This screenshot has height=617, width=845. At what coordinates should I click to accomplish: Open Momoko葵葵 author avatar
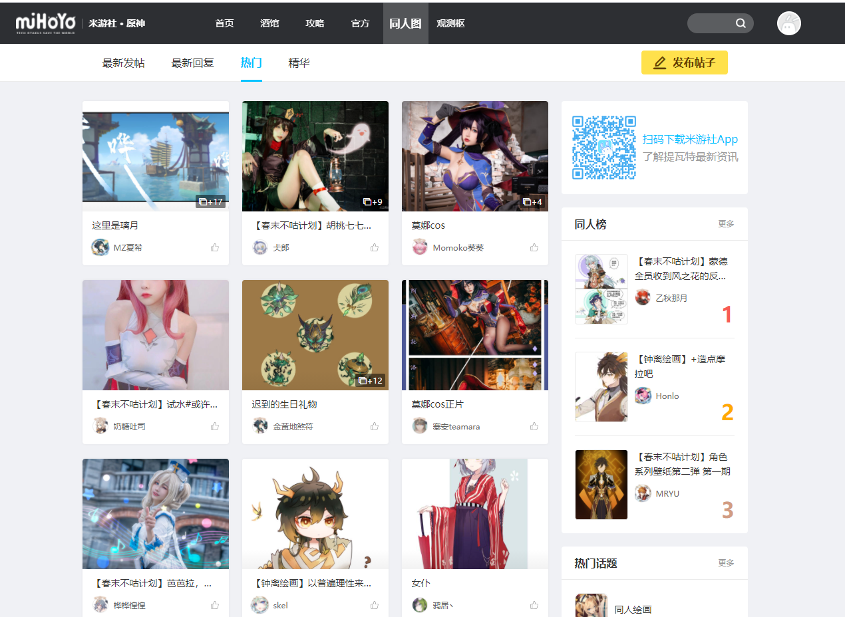tap(419, 247)
